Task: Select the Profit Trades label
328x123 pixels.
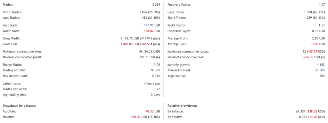Action: 12,12
